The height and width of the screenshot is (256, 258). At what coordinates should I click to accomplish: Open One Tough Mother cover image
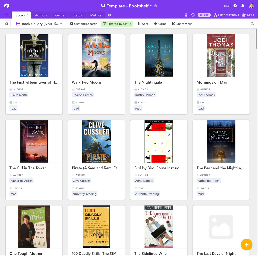34,227
